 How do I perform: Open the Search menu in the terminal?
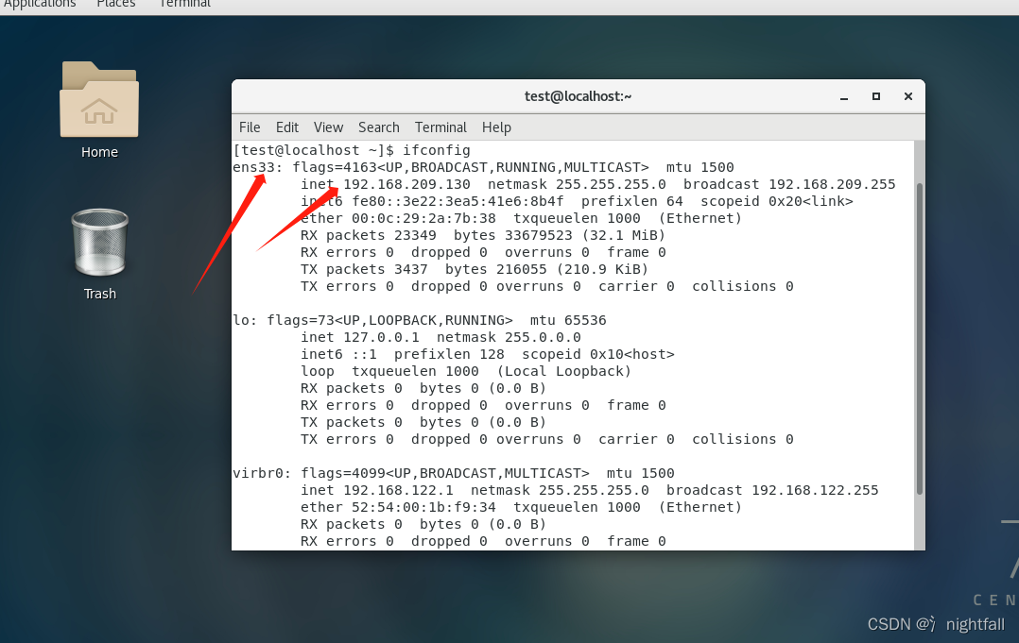coord(378,127)
